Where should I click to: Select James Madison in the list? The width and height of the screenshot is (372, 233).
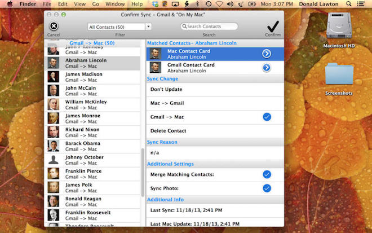(92, 77)
